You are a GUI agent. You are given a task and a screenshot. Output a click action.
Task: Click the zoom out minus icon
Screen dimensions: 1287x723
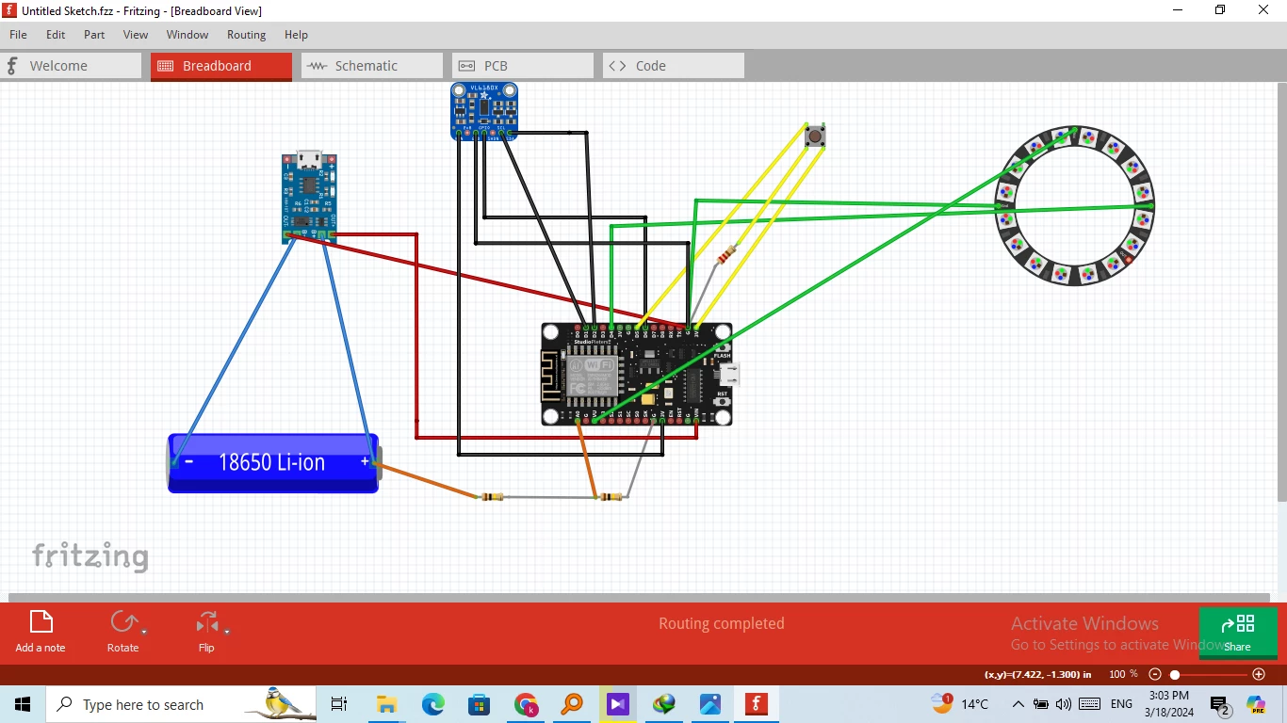coord(1155,674)
